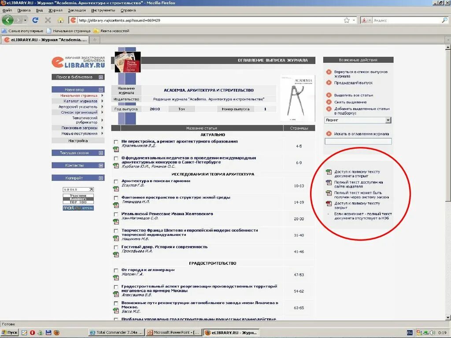The image size is (451, 338).
Task: Check the box for Градостроительный аспект реорганизации article
Action: pos(116,287)
